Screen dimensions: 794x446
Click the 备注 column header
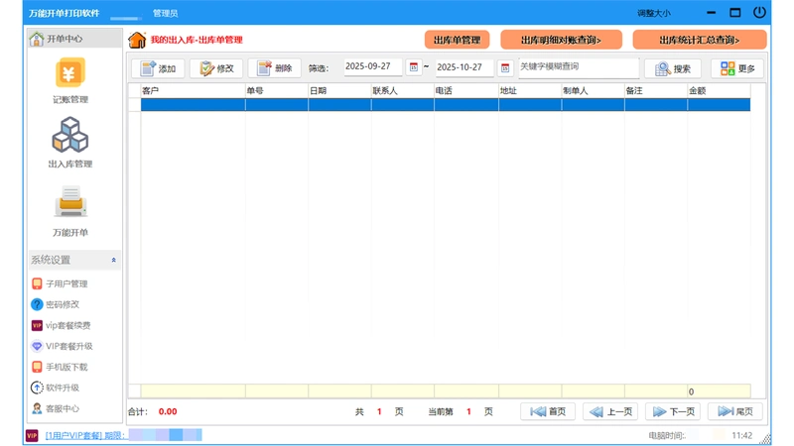[x=656, y=91]
